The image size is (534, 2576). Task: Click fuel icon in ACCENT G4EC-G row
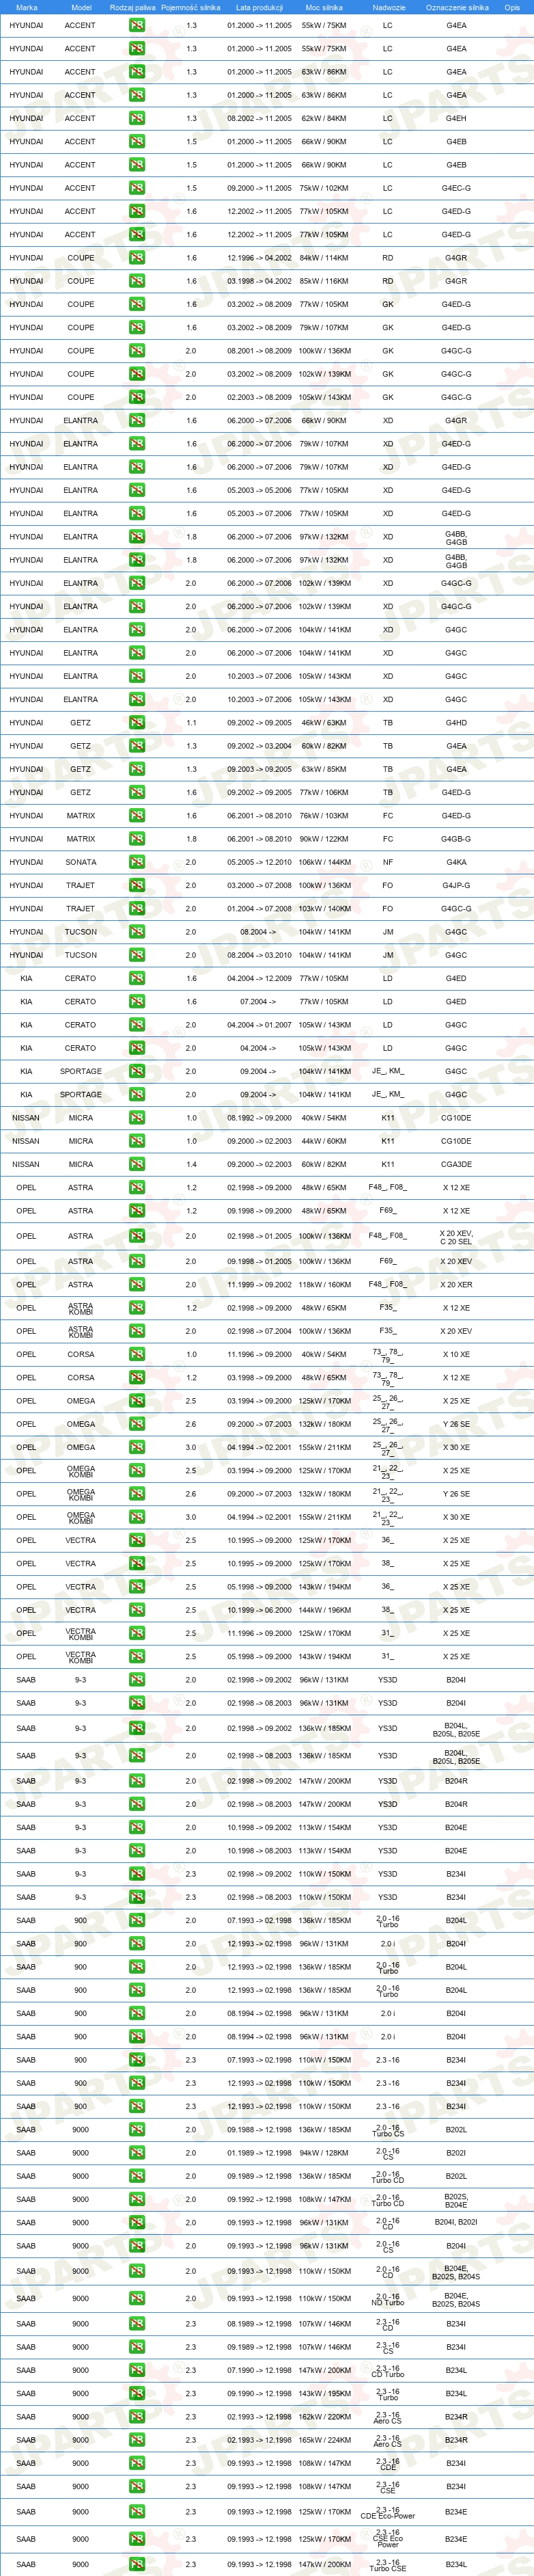(137, 188)
